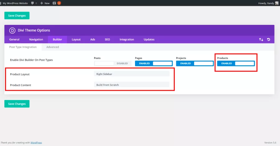Open the Ads tab
This screenshot has height=146, width=280.
click(x=93, y=39)
